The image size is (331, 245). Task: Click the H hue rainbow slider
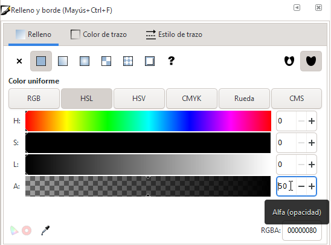pos(148,121)
